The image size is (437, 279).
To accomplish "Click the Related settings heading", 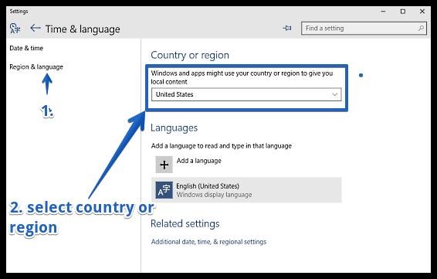I will 185,224.
